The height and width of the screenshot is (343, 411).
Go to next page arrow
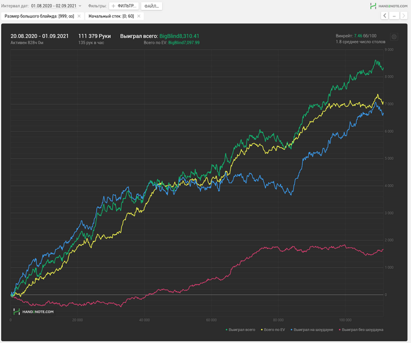pyautogui.click(x=403, y=16)
